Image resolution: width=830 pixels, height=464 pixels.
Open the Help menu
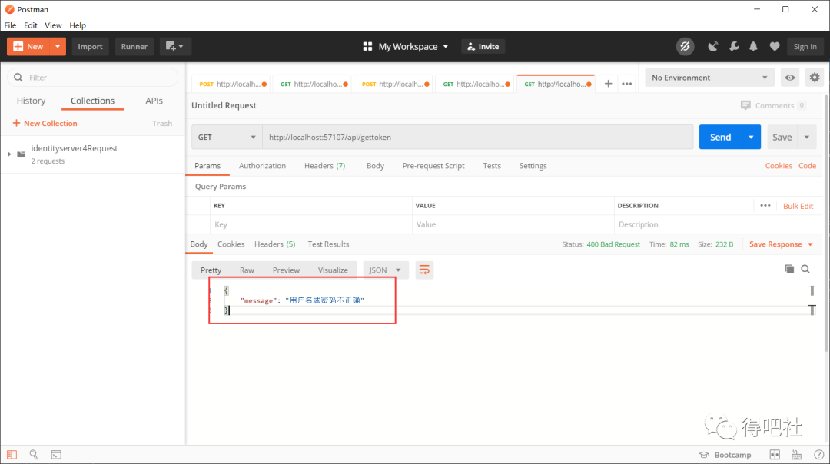78,25
